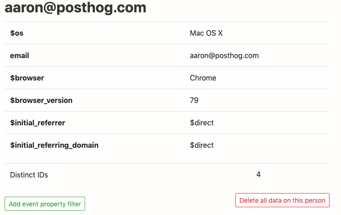This screenshot has height=215, width=341.
Task: Click Delete all data on this person
Action: coord(282,200)
